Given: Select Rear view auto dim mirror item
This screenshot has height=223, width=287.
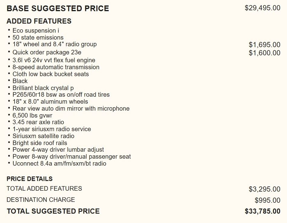Looking at the screenshot, I should 71,108.
